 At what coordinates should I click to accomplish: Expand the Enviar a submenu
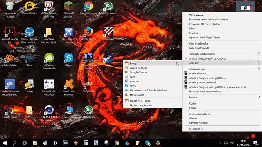tap(222, 97)
